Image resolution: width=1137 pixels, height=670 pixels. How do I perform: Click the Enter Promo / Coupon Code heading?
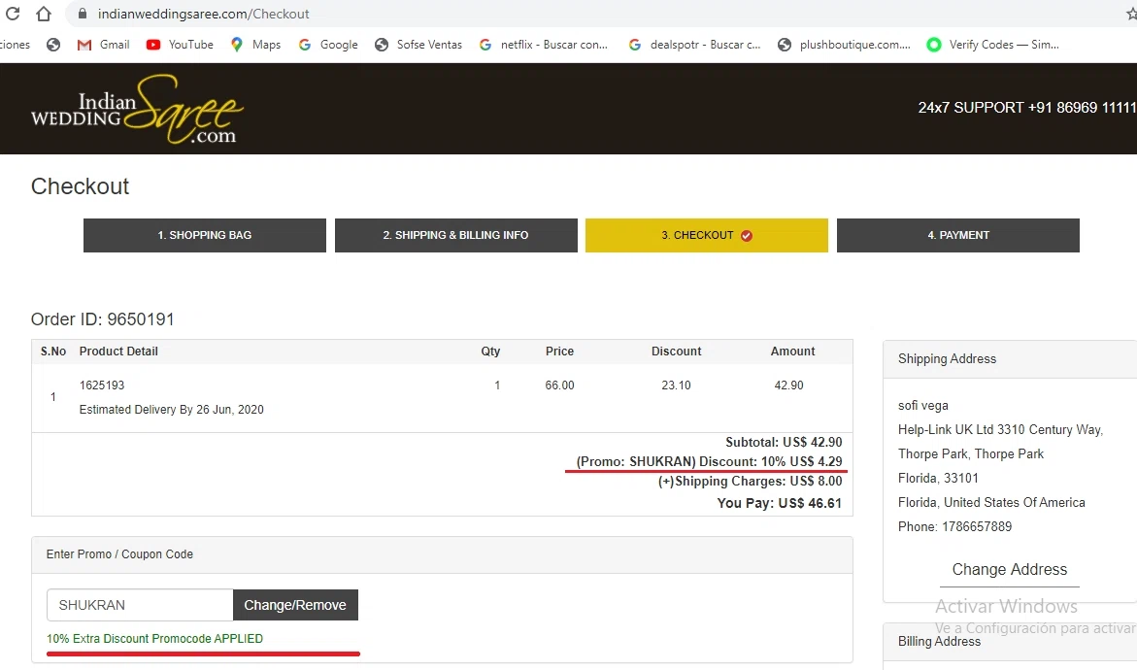[119, 554]
